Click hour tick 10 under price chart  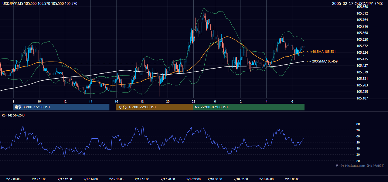pyautogui.click(x=39, y=101)
